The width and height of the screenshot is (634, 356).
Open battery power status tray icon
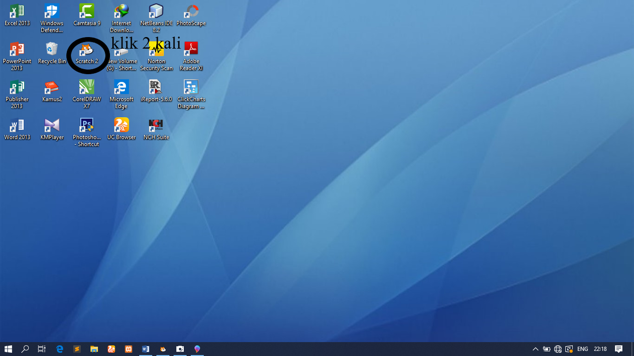click(x=547, y=349)
